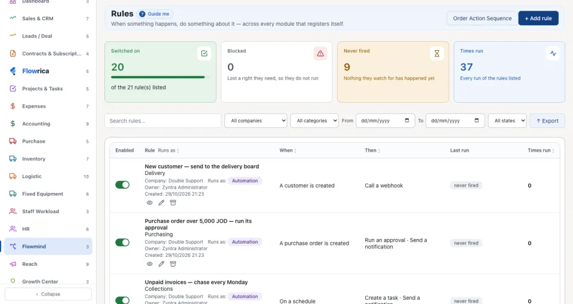Click Automation badge on Purchase order rule
573x304 pixels.
click(x=245, y=242)
